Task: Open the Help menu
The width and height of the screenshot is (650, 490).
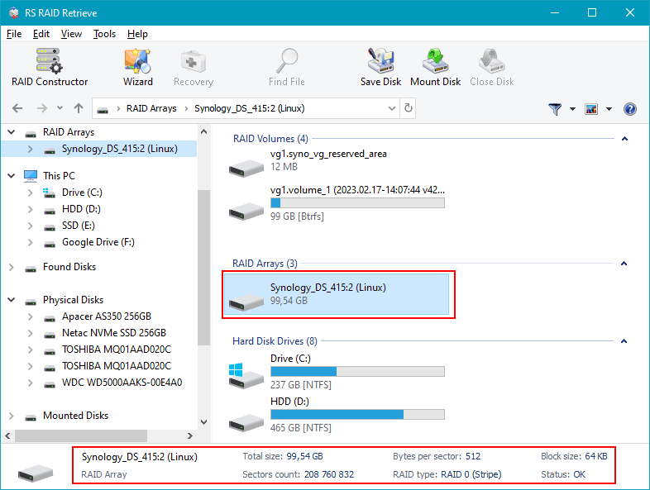Action: (x=137, y=34)
